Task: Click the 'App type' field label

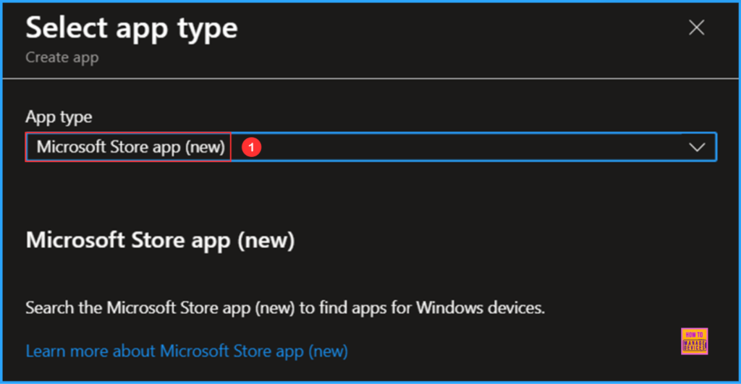Action: click(x=59, y=116)
